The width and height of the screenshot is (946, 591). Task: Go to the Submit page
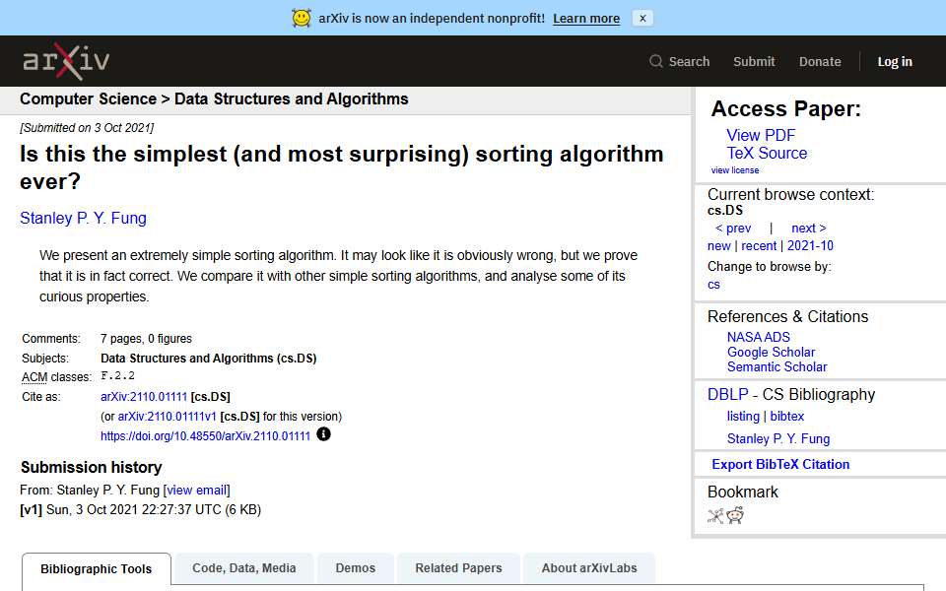(x=754, y=61)
